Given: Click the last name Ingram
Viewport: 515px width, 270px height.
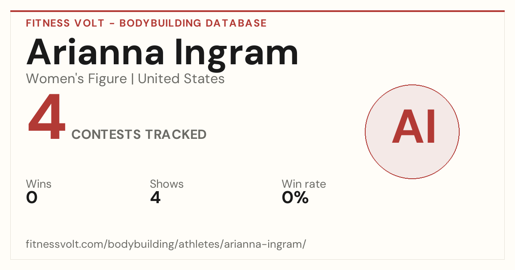Looking at the screenshot, I should pyautogui.click(x=237, y=52).
